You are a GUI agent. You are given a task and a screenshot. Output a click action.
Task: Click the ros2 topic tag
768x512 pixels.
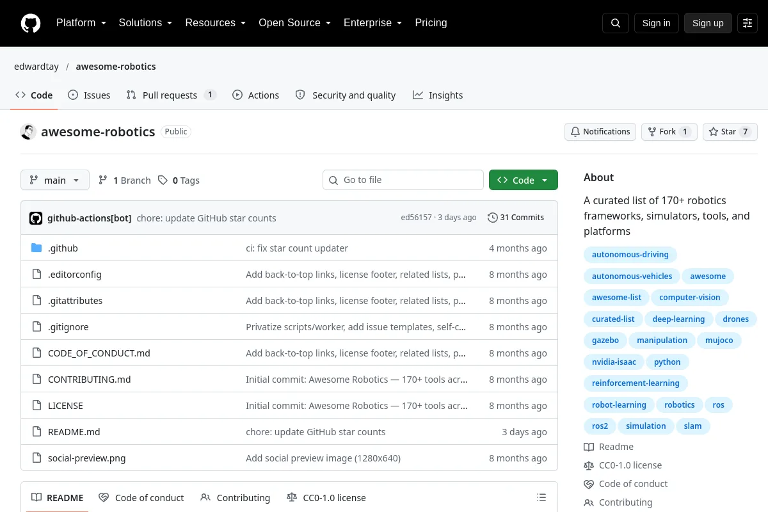coord(600,426)
